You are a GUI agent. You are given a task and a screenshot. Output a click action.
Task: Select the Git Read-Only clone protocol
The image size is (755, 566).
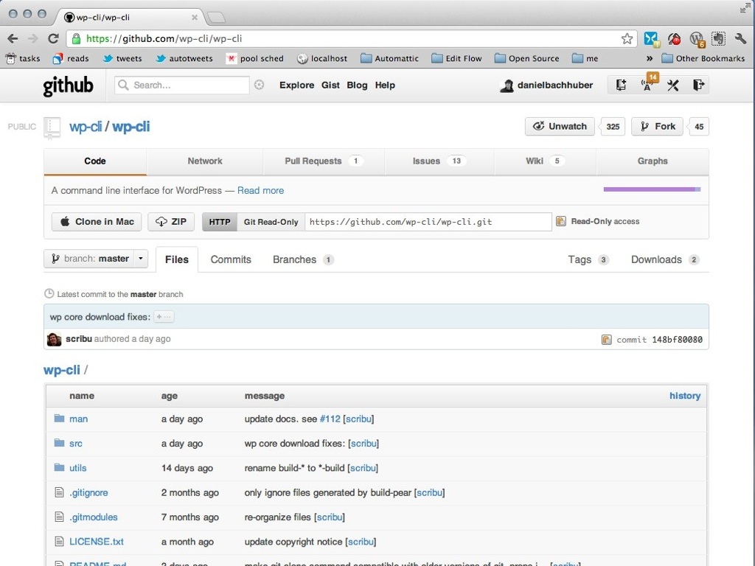click(x=271, y=222)
